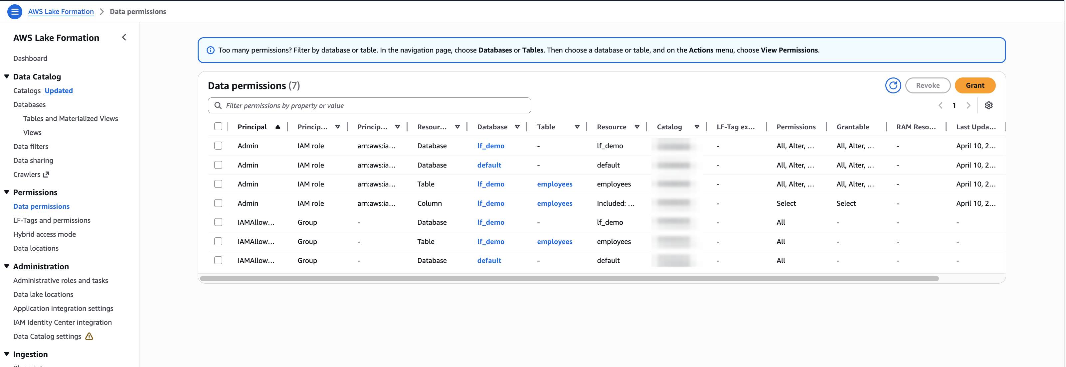Click the filter permissions search field

click(369, 106)
